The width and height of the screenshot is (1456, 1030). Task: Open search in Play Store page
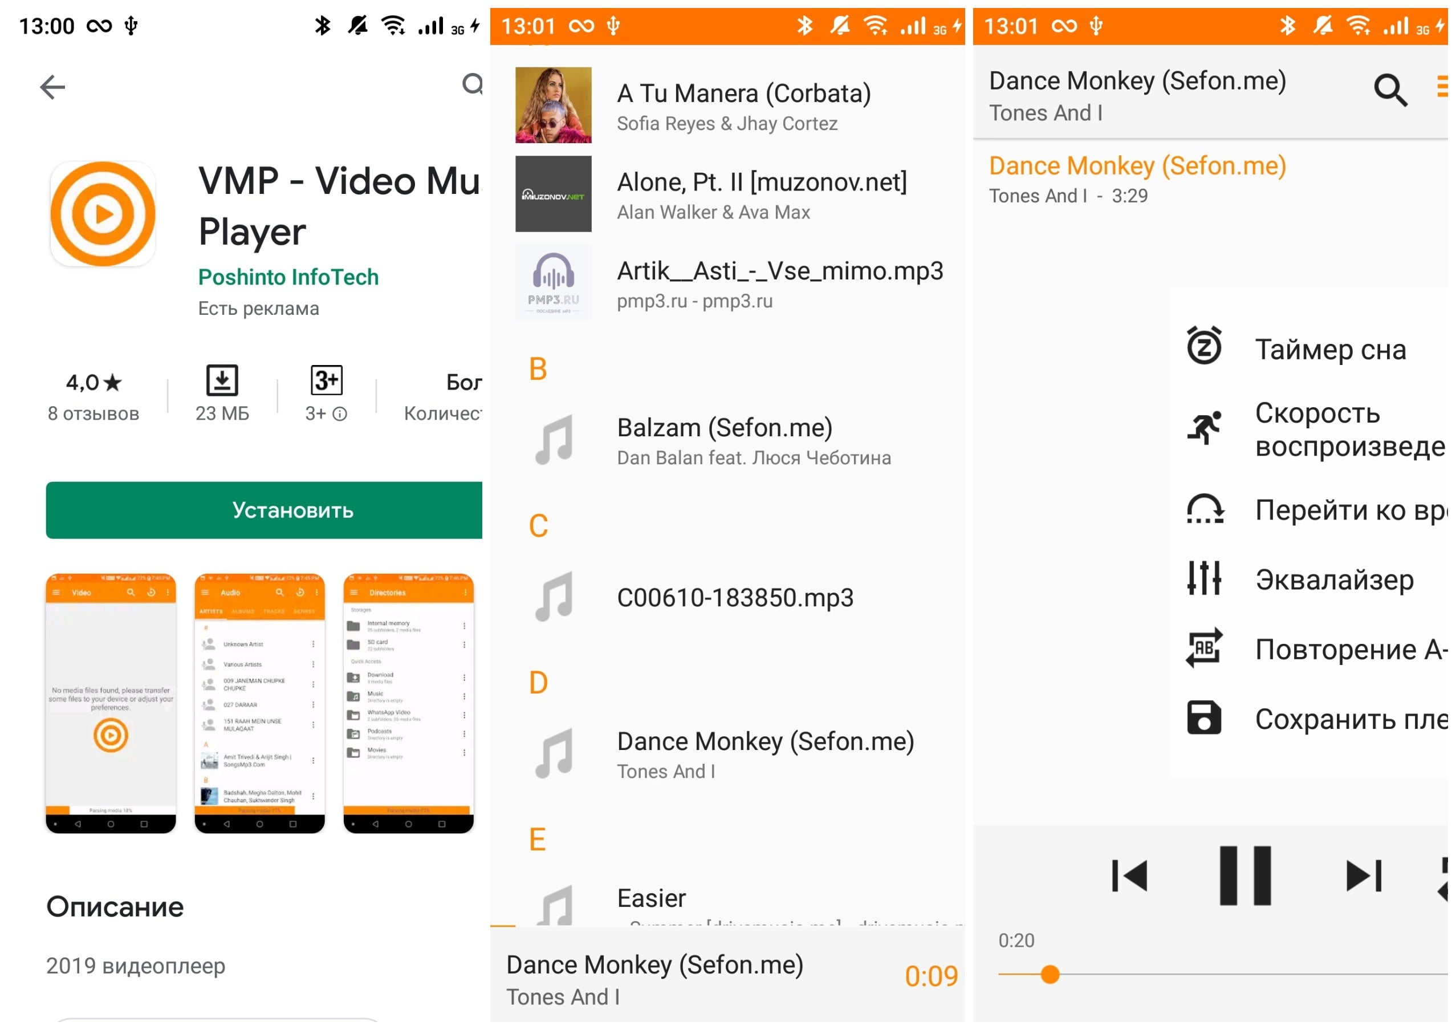click(x=473, y=84)
